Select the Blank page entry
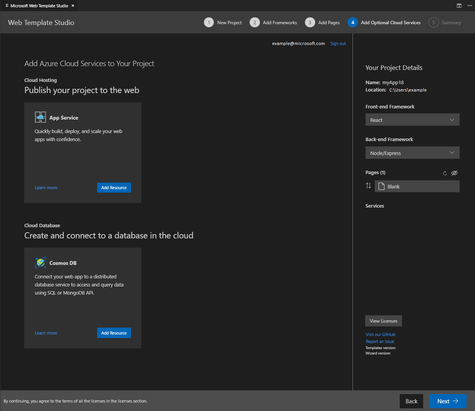 [417, 186]
